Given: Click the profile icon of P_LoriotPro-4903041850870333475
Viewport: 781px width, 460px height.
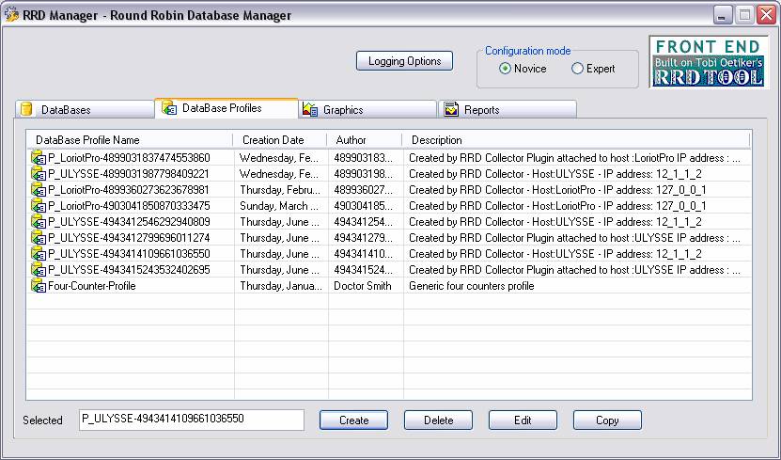Looking at the screenshot, I should click(39, 206).
